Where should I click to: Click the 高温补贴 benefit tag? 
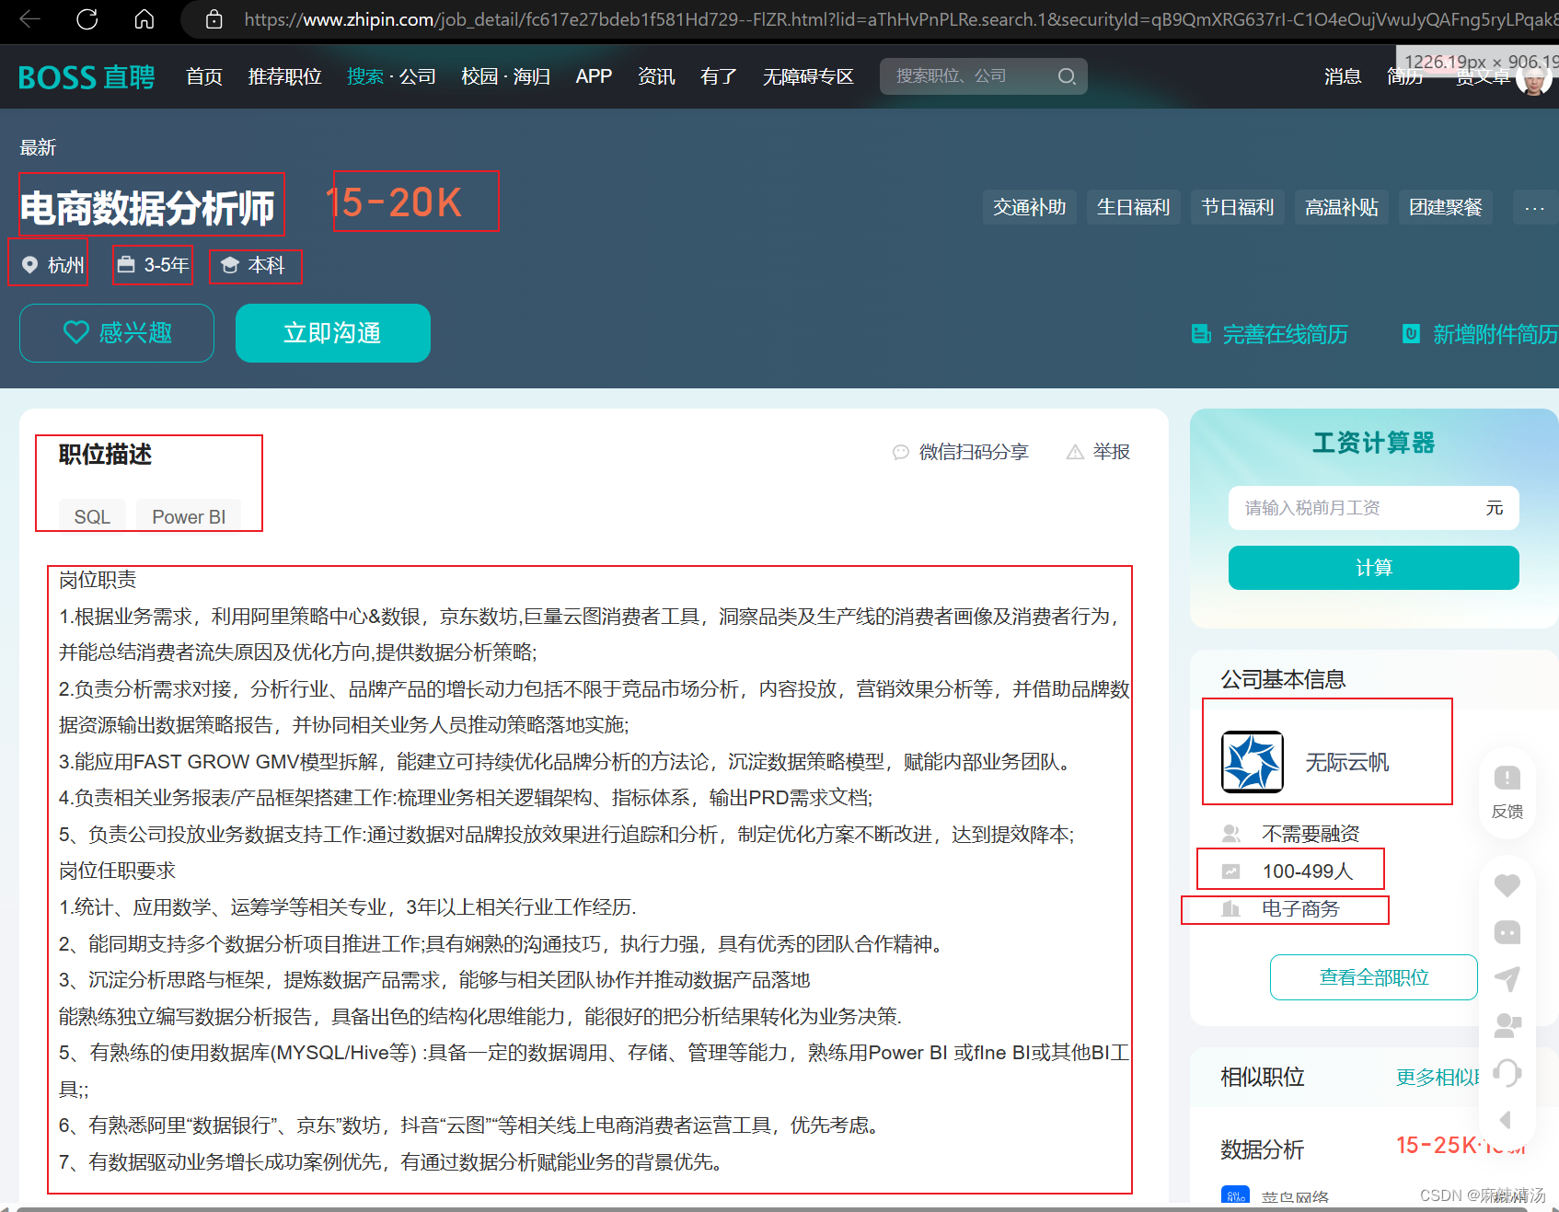point(1342,208)
